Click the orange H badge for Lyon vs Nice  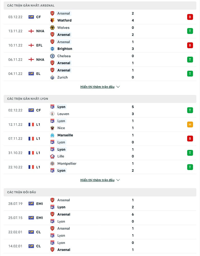(190, 125)
